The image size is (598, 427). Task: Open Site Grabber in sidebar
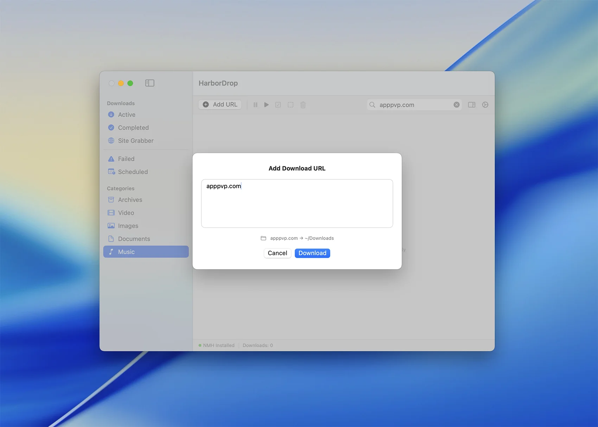135,141
